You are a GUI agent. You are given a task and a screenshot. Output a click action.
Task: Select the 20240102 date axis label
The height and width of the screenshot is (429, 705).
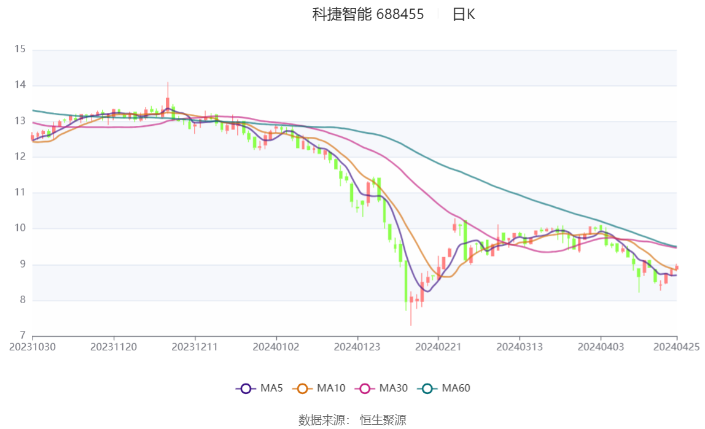276,347
